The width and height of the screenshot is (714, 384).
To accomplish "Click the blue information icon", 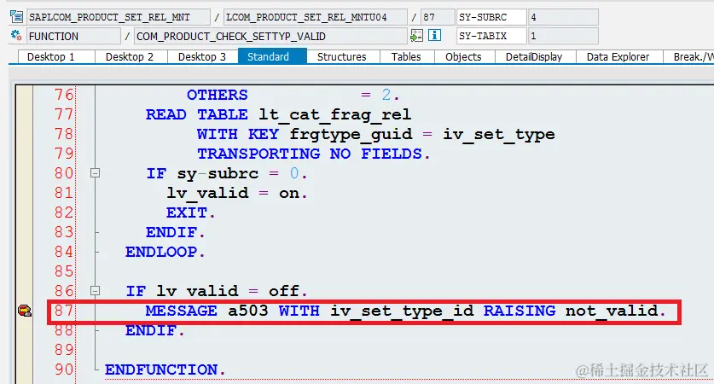I will point(434,35).
